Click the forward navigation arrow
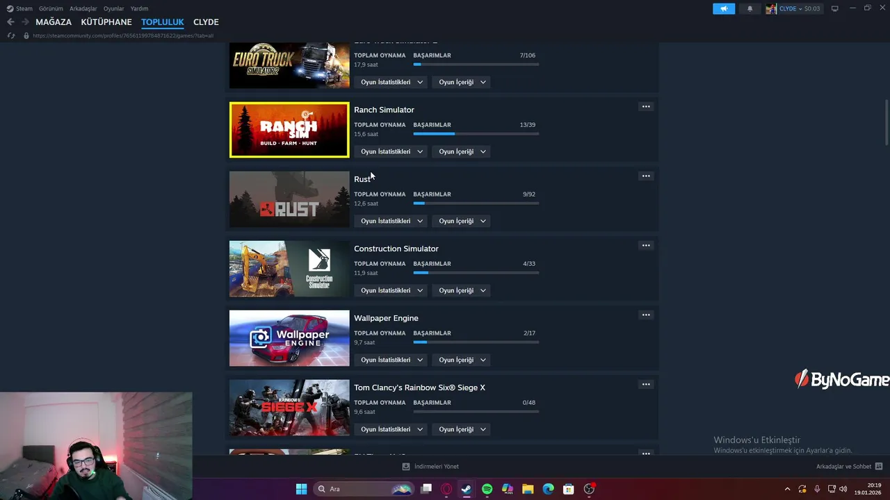This screenshot has height=500, width=890. [x=25, y=22]
